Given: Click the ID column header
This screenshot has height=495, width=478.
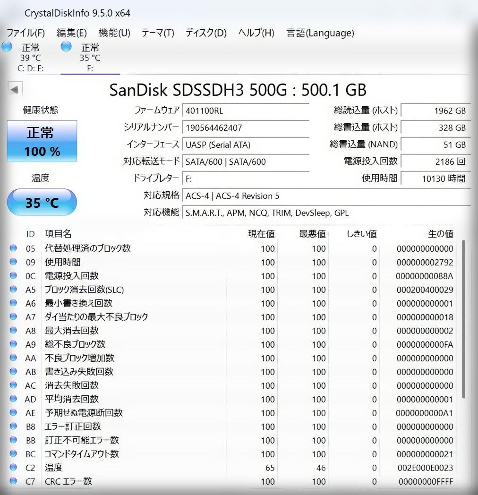Looking at the screenshot, I should pyautogui.click(x=30, y=234).
